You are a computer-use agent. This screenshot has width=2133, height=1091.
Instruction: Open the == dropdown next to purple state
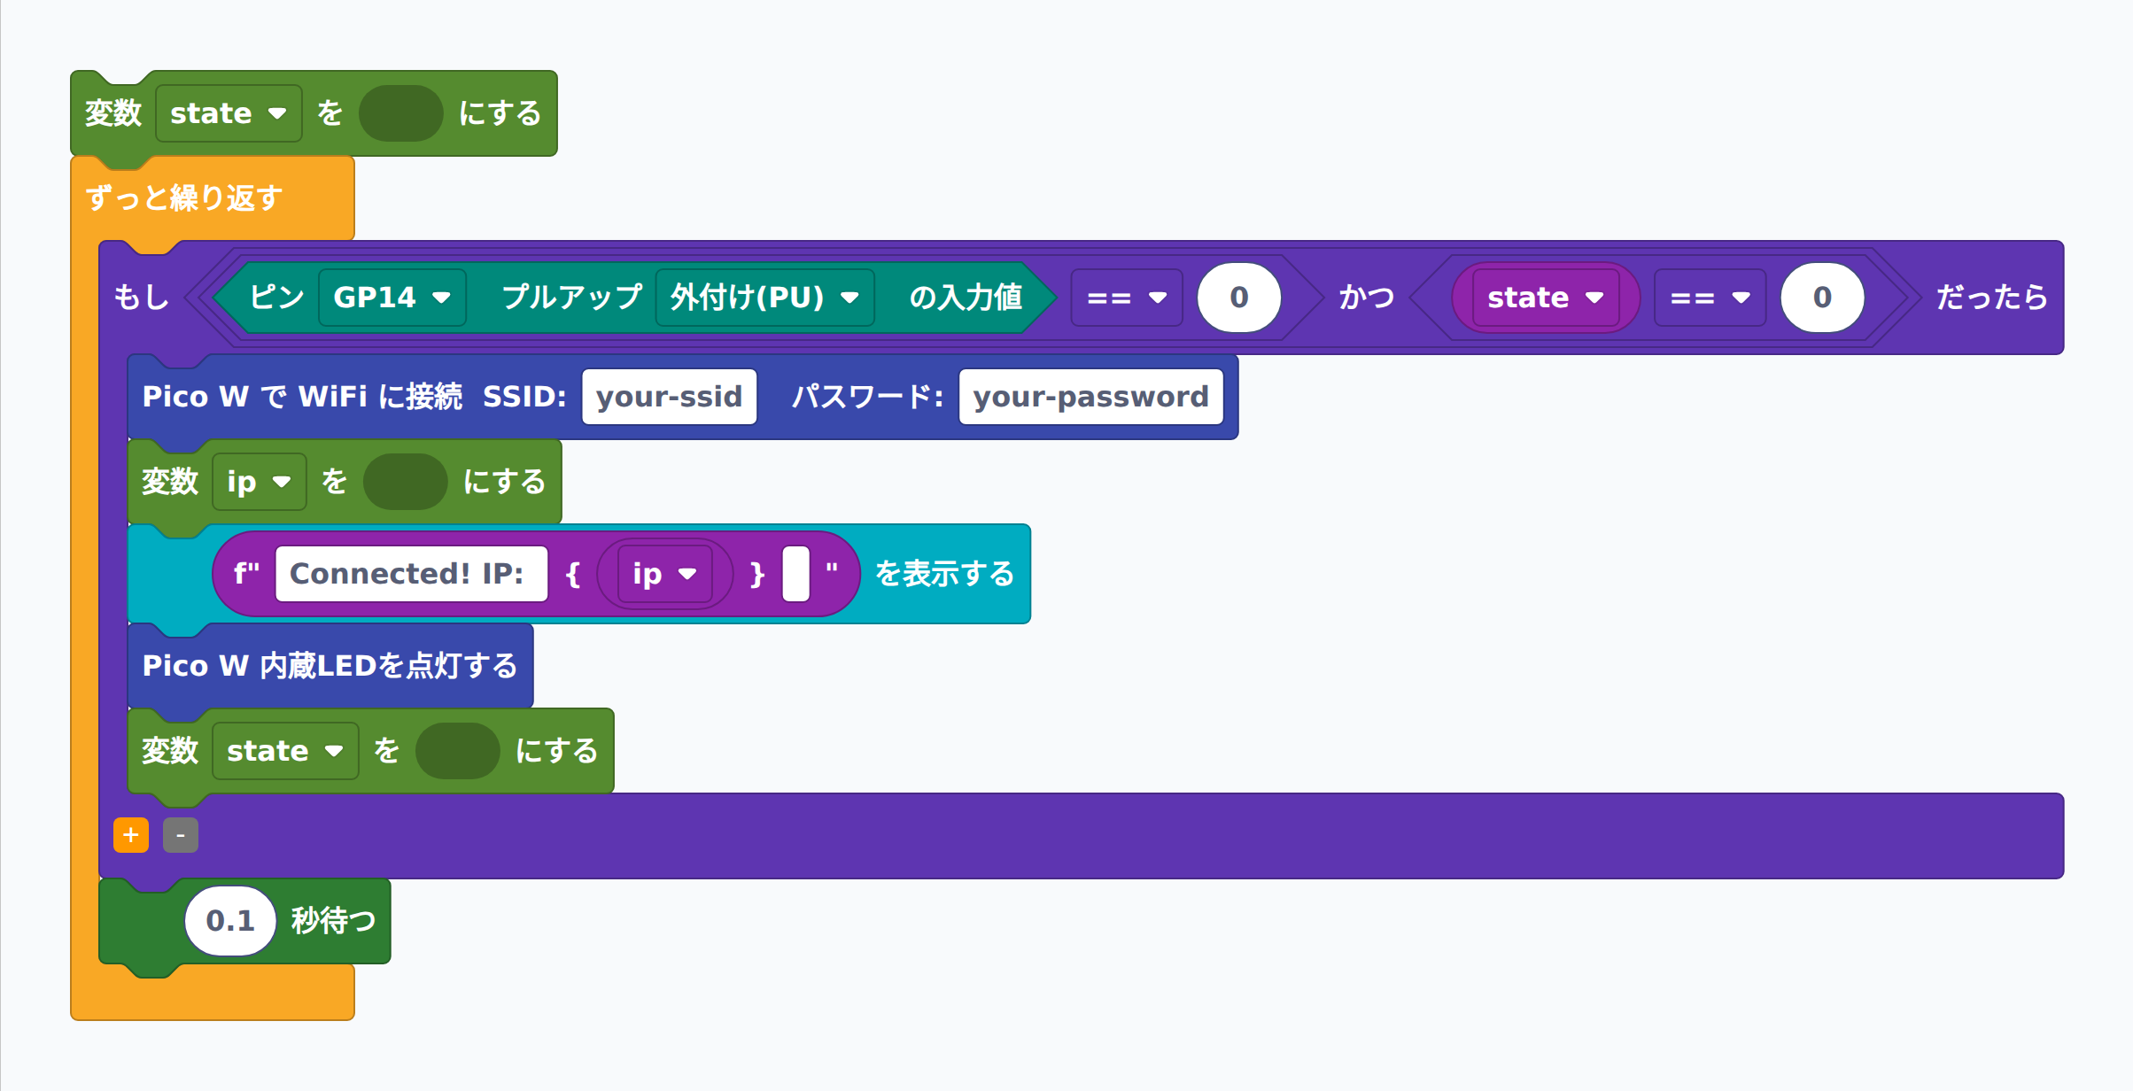coord(1710,298)
